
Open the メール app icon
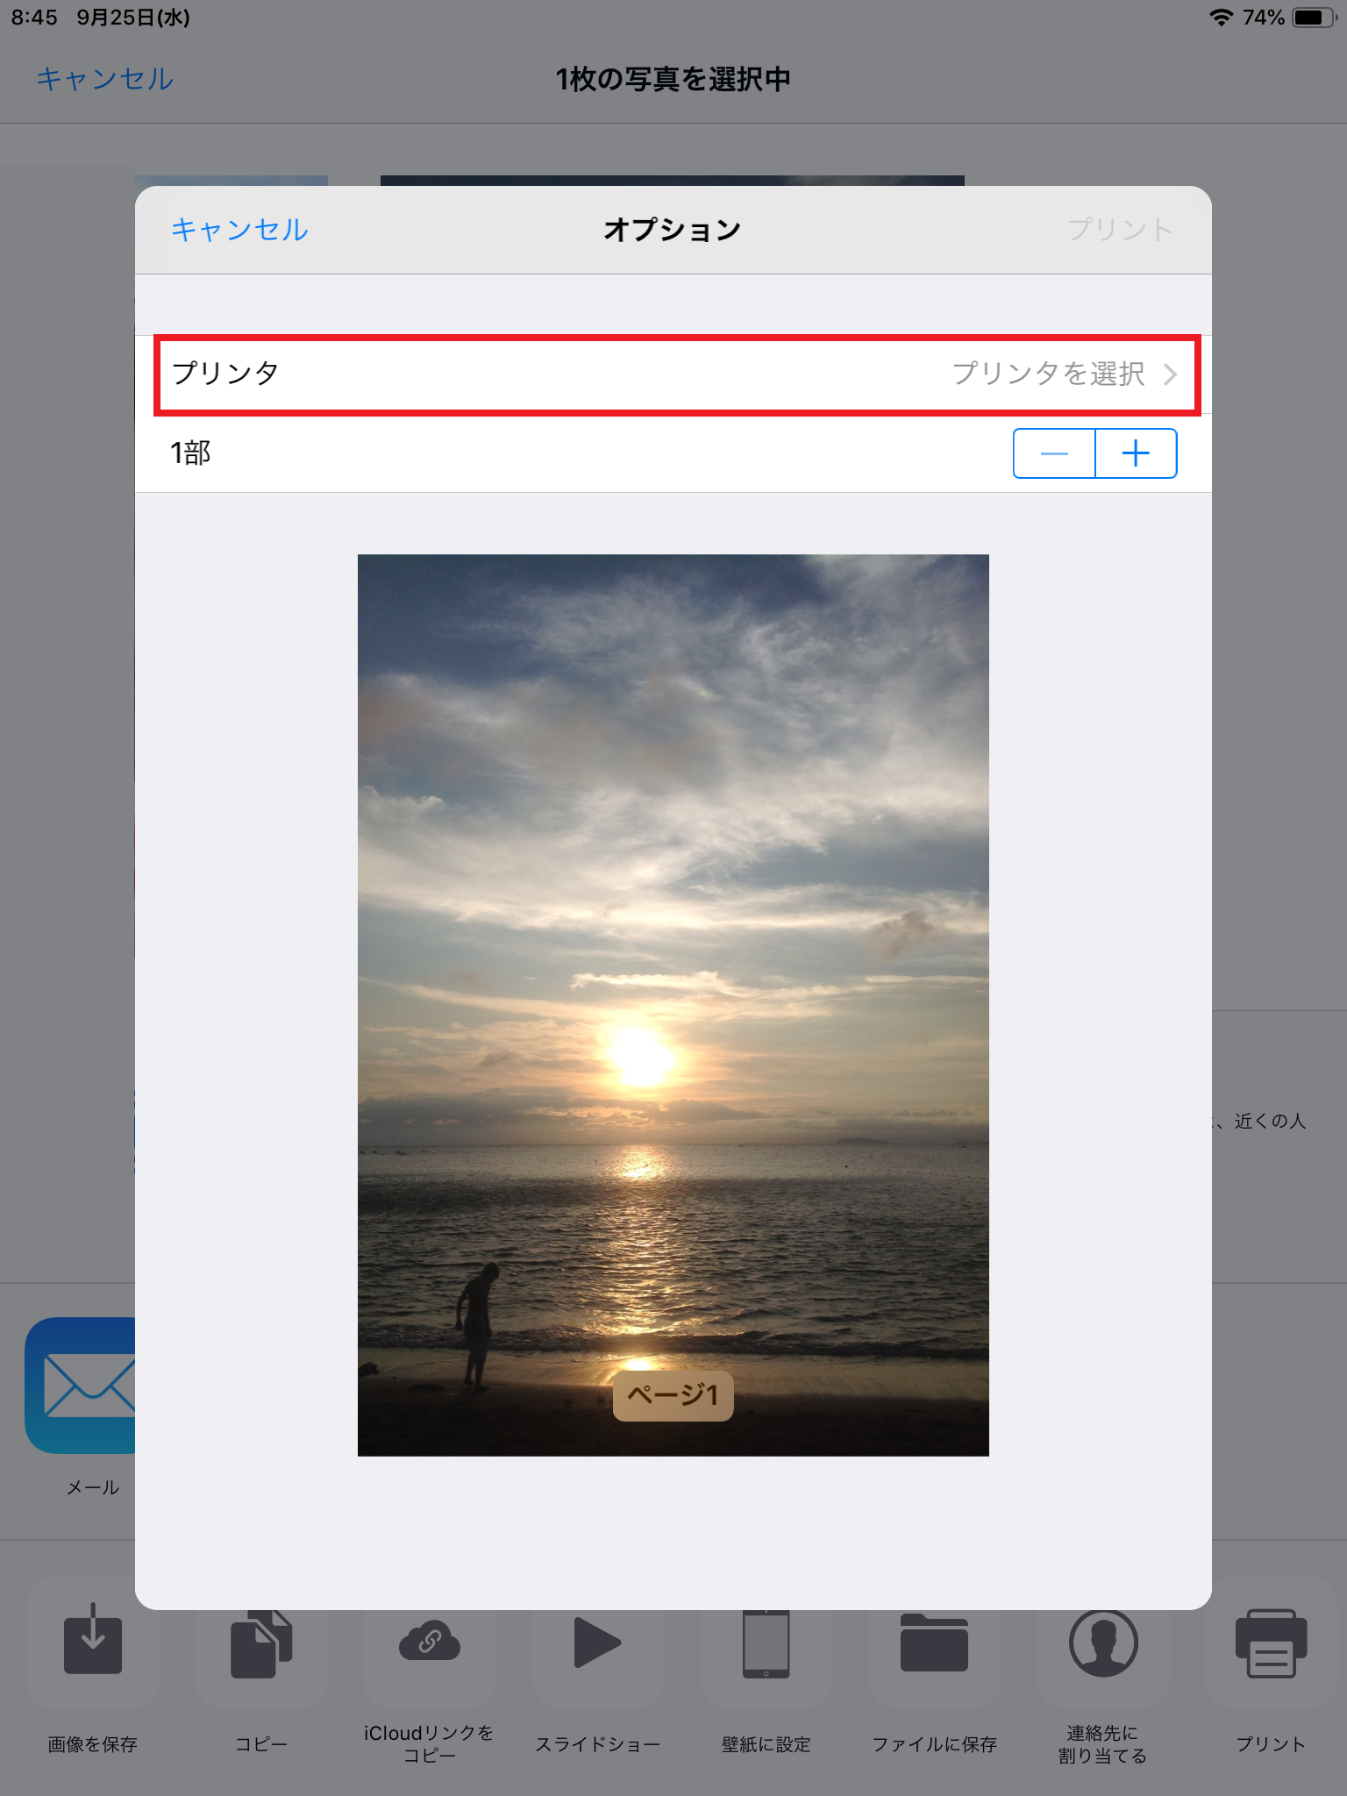(x=81, y=1385)
